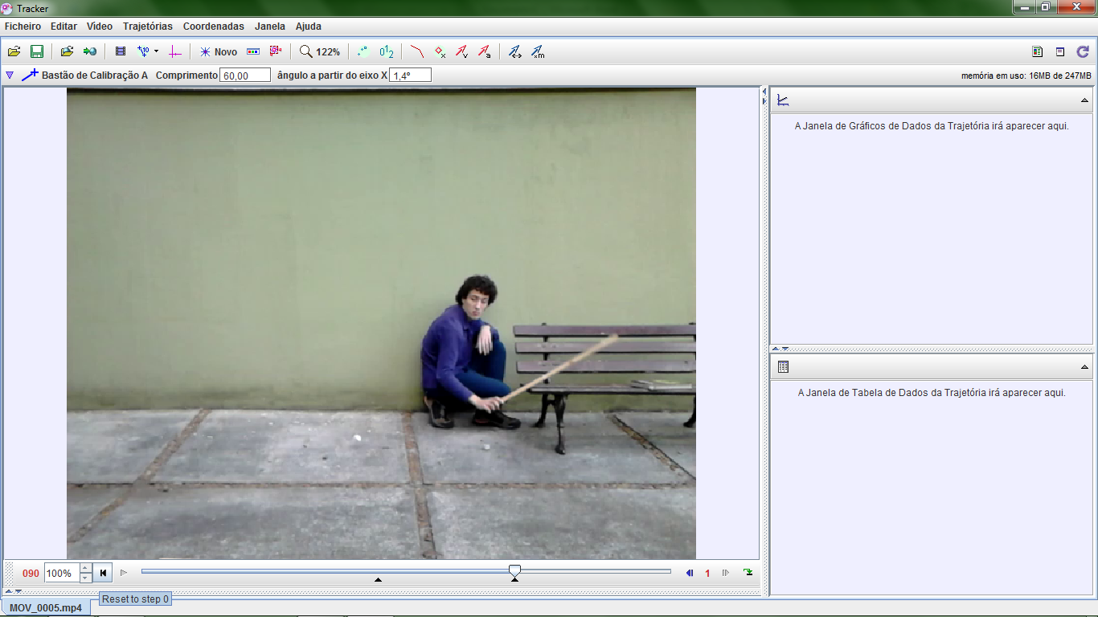This screenshot has width=1098, height=617.
Task: Click the refresh icon in toolbar
Action: click(x=1083, y=51)
